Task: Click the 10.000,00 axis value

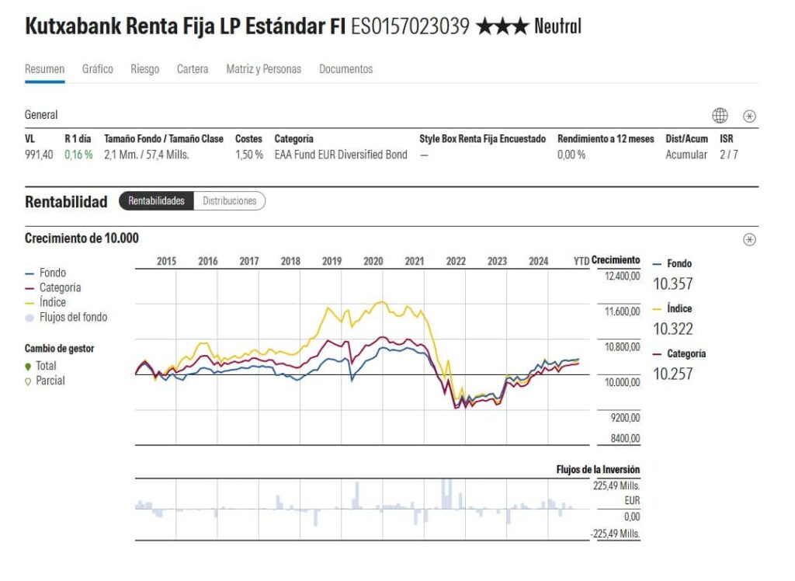Action: click(622, 383)
